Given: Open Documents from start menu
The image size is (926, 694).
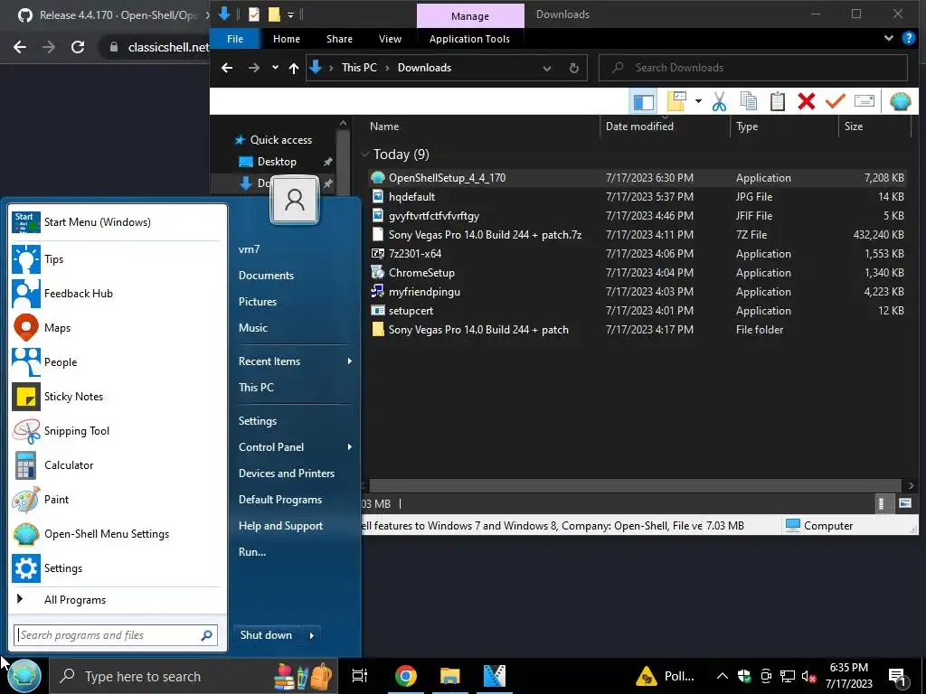Looking at the screenshot, I should pyautogui.click(x=266, y=275).
